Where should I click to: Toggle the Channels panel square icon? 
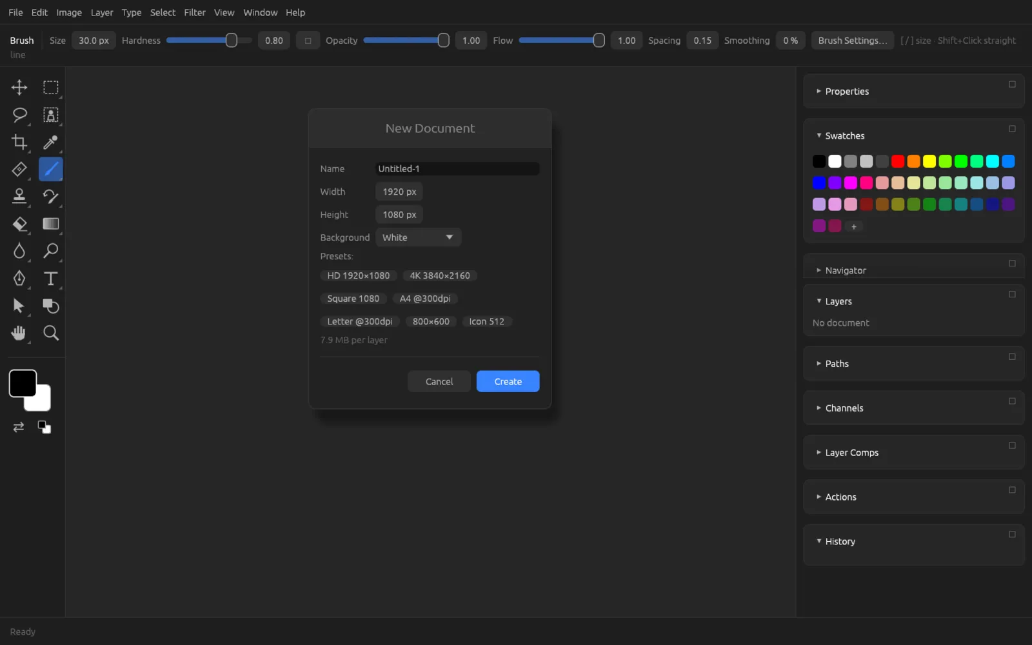[1012, 401]
